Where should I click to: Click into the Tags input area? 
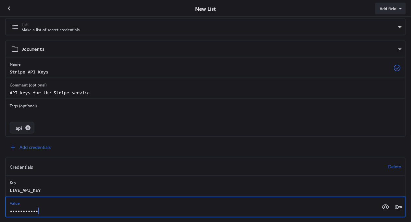(x=195, y=114)
